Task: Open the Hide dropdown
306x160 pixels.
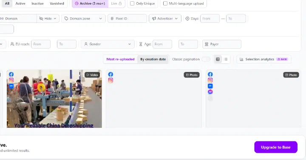Action: [48, 19]
